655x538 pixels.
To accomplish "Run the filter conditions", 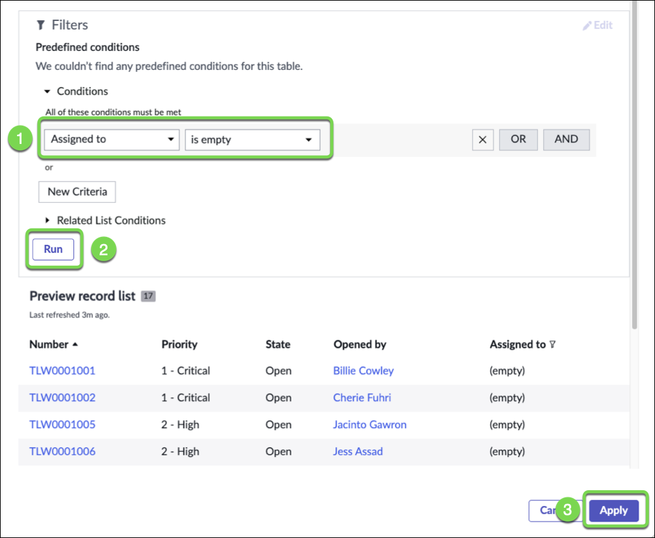I will [53, 249].
